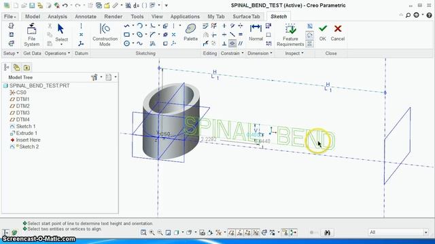Select the Text sketch tool

click(152, 43)
